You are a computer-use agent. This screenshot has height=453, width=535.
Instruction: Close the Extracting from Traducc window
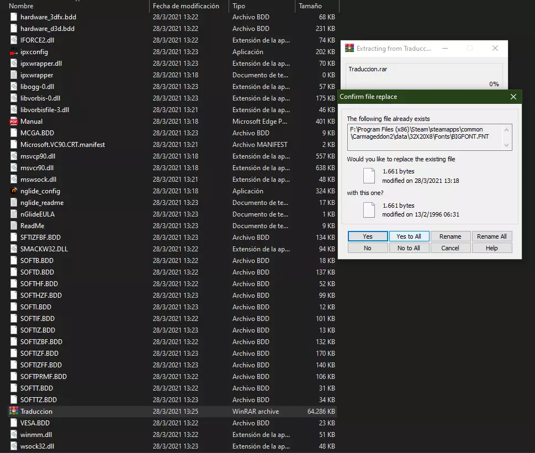(495, 48)
